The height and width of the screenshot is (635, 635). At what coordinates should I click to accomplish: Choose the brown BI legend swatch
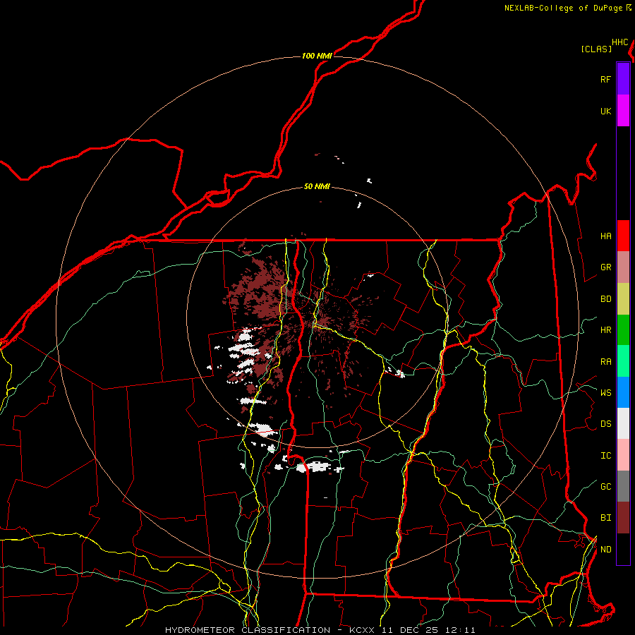coord(623,518)
